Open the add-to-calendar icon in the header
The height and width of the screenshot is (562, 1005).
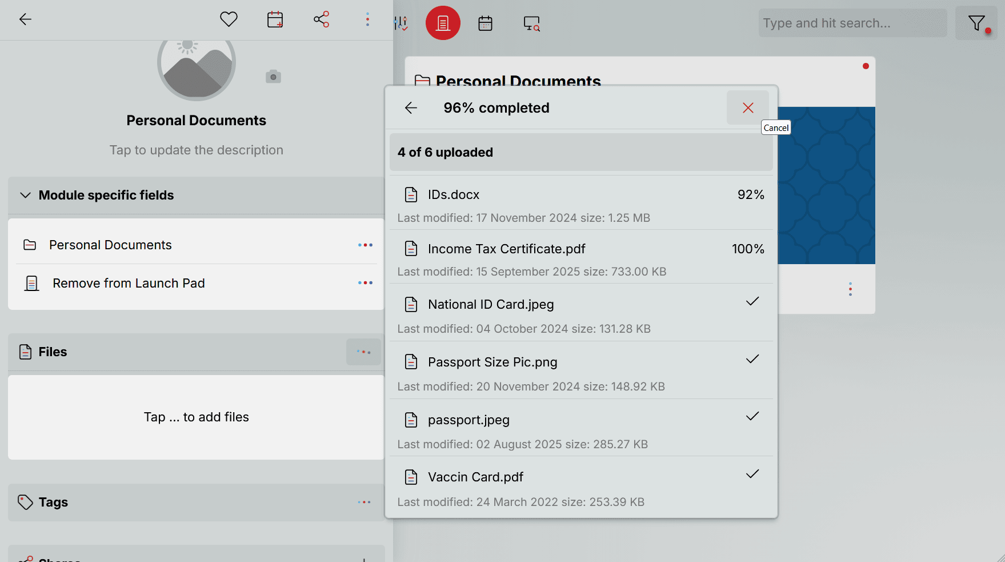tap(275, 19)
